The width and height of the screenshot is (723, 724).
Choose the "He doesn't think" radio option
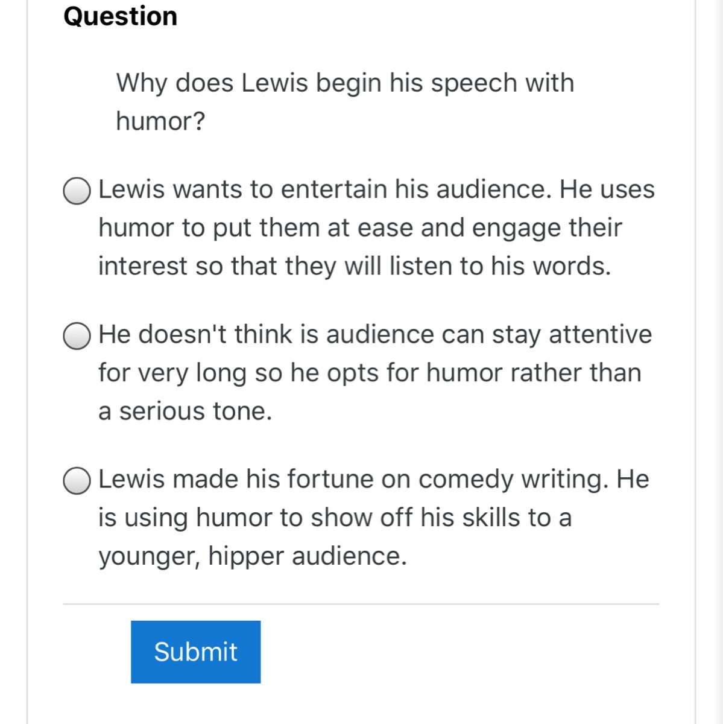coord(77,336)
